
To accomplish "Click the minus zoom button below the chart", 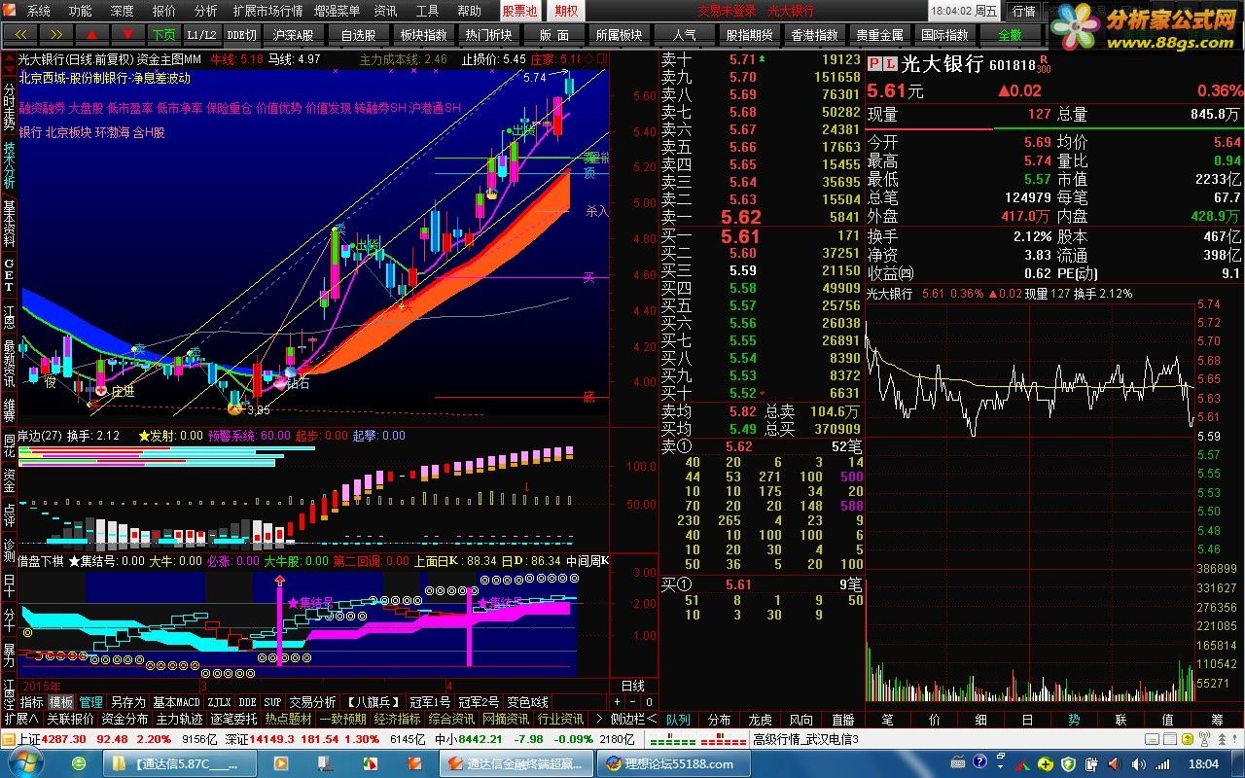I will [x=633, y=702].
